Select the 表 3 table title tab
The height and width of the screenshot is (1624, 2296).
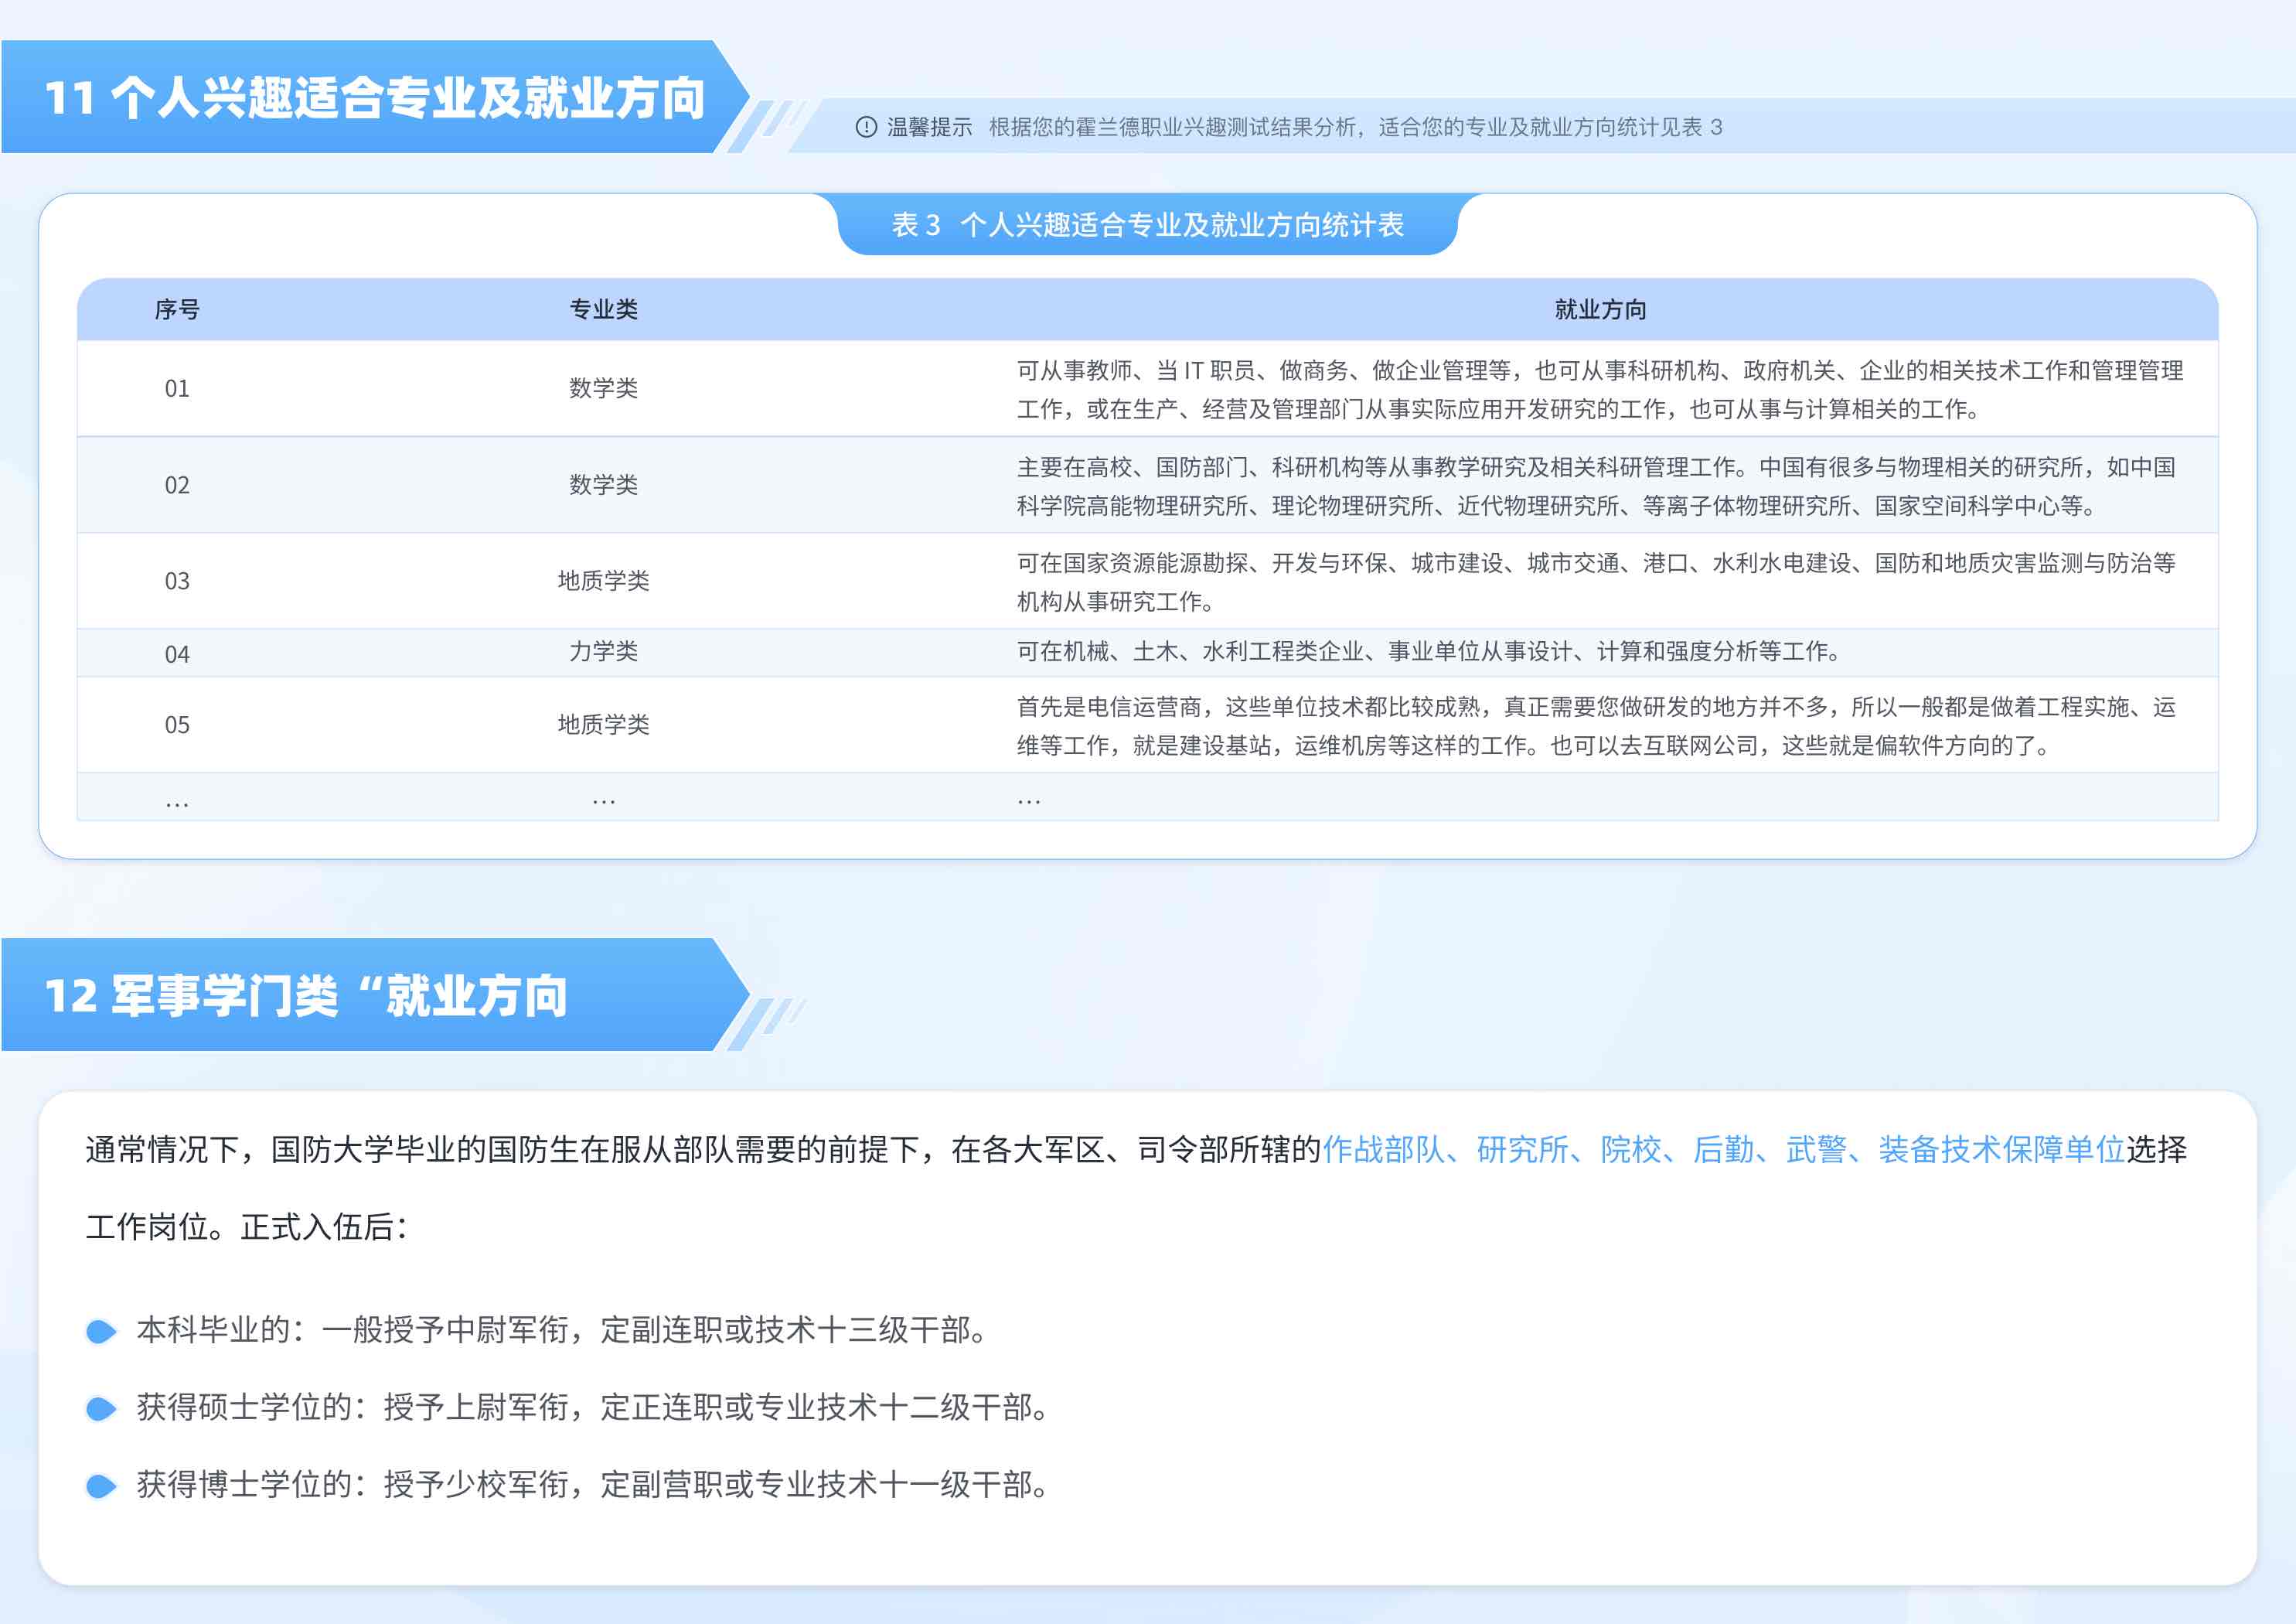pyautogui.click(x=1147, y=225)
